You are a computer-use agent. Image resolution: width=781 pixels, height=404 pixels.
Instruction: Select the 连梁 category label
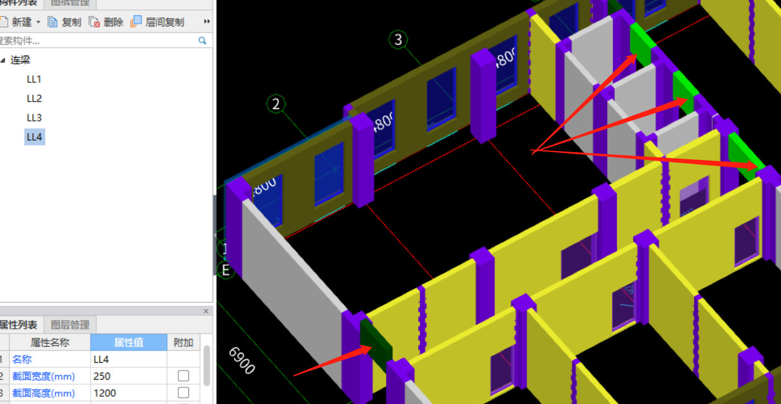pyautogui.click(x=20, y=60)
